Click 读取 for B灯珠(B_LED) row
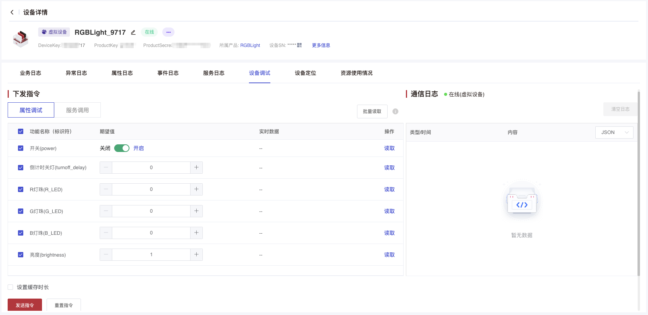 [389, 233]
